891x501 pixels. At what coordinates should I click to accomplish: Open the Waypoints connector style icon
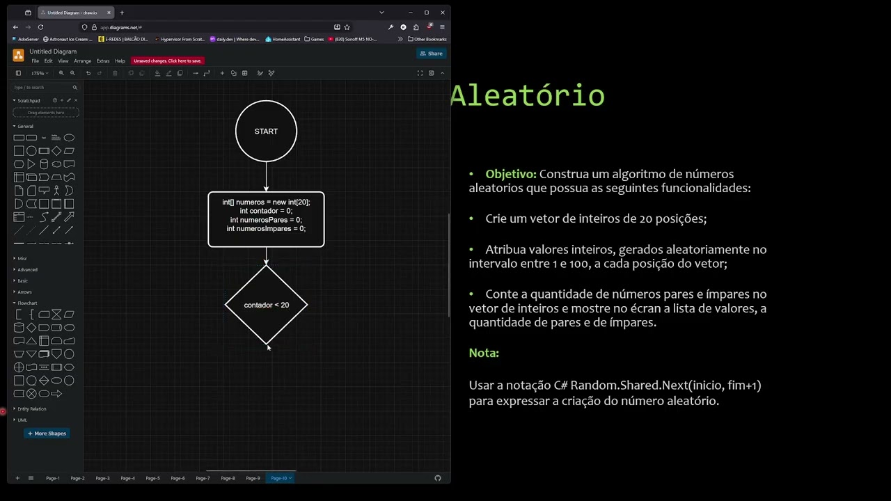(207, 73)
